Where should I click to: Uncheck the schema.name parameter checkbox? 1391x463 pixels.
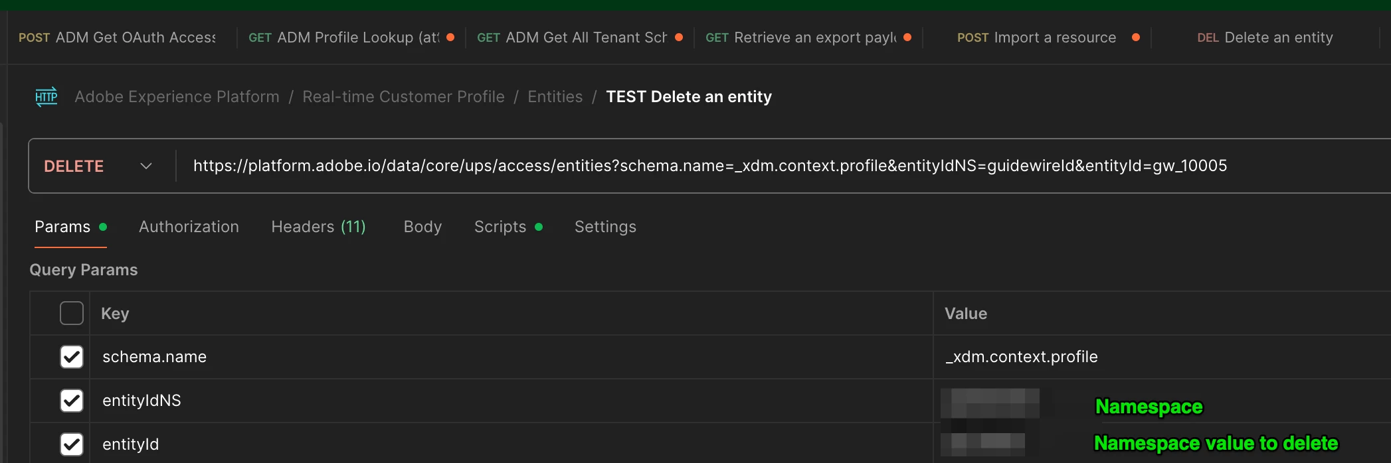point(72,357)
